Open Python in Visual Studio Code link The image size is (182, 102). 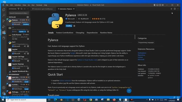[x=87, y=60]
